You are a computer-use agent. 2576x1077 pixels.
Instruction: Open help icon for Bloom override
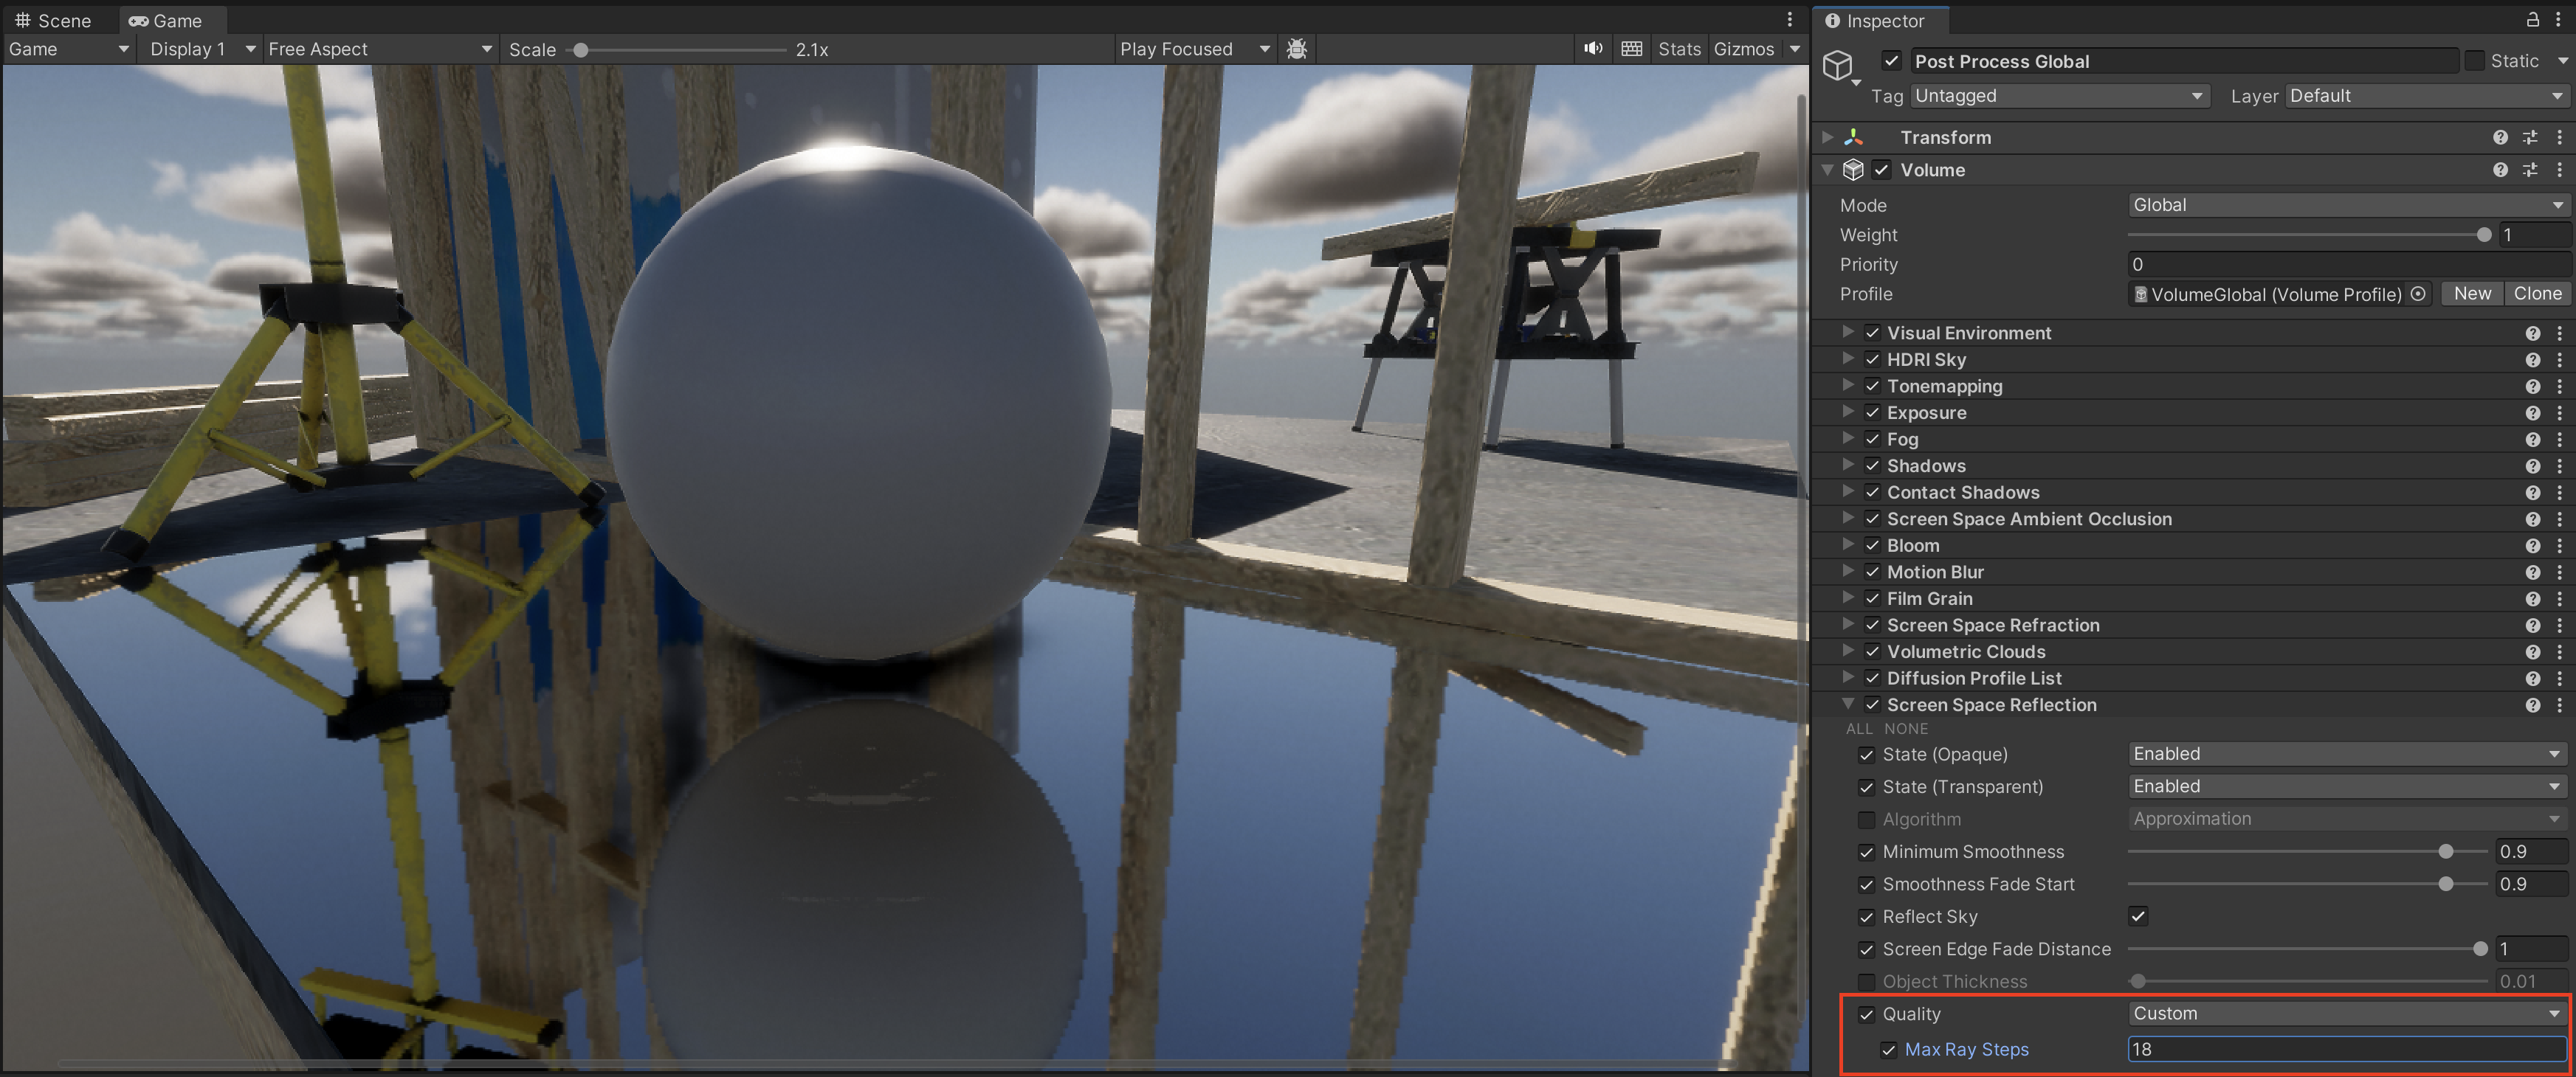(2532, 545)
